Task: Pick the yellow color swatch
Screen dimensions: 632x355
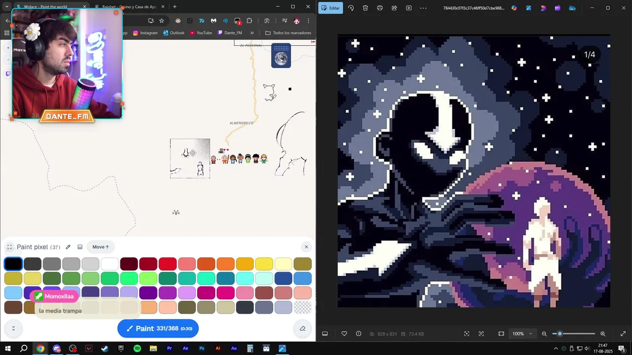Action: [x=264, y=264]
